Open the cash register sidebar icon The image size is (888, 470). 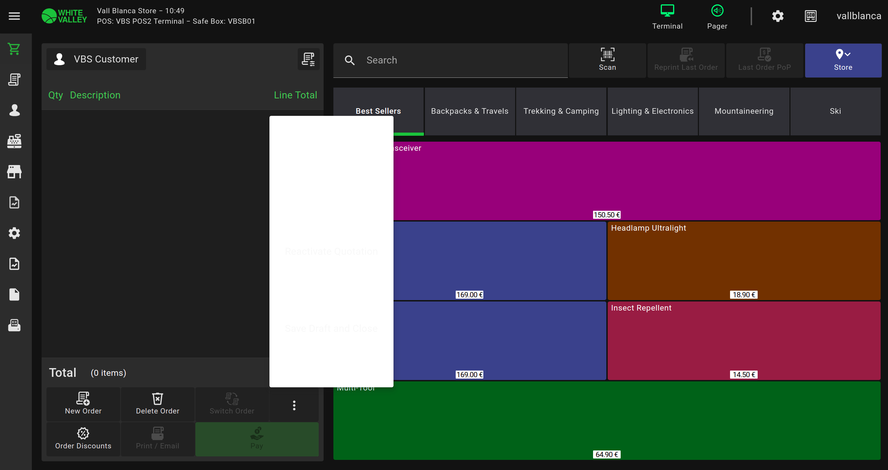(x=14, y=141)
